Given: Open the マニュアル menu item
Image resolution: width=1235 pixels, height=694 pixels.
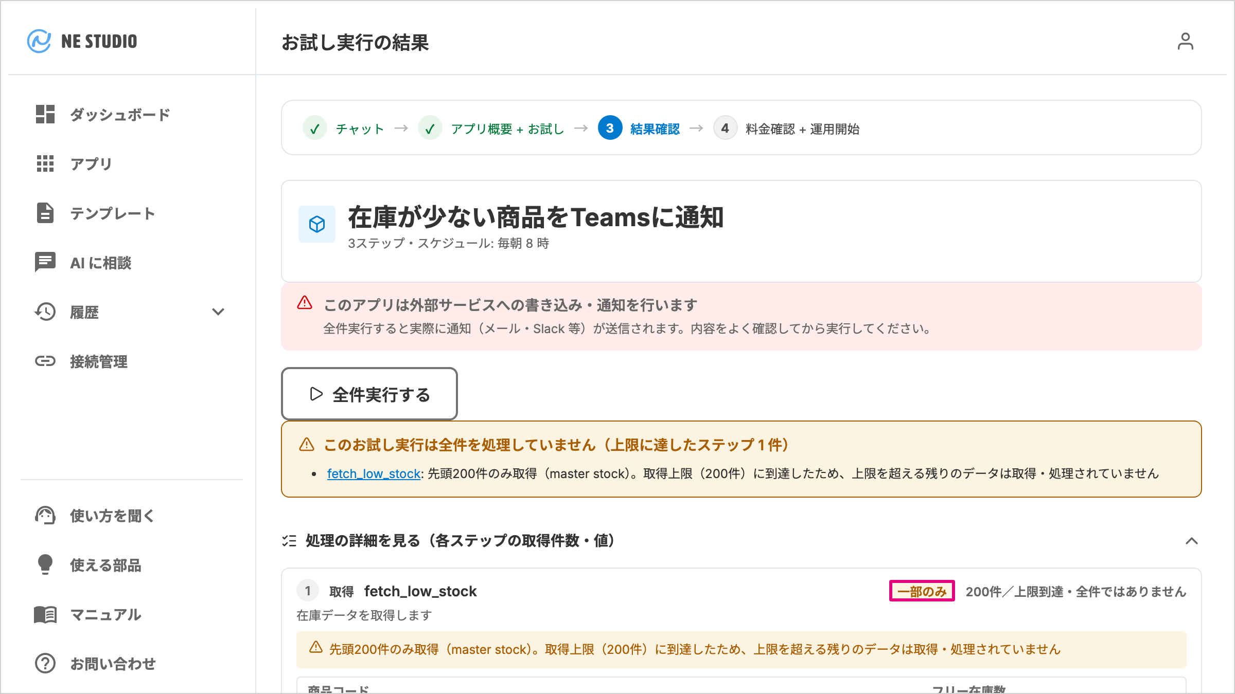Looking at the screenshot, I should pyautogui.click(x=132, y=614).
